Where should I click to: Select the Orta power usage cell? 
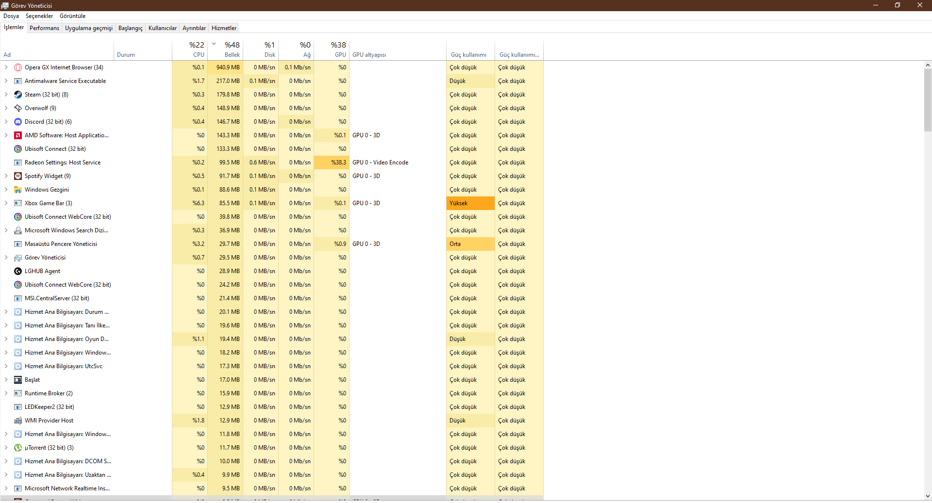[x=470, y=244]
